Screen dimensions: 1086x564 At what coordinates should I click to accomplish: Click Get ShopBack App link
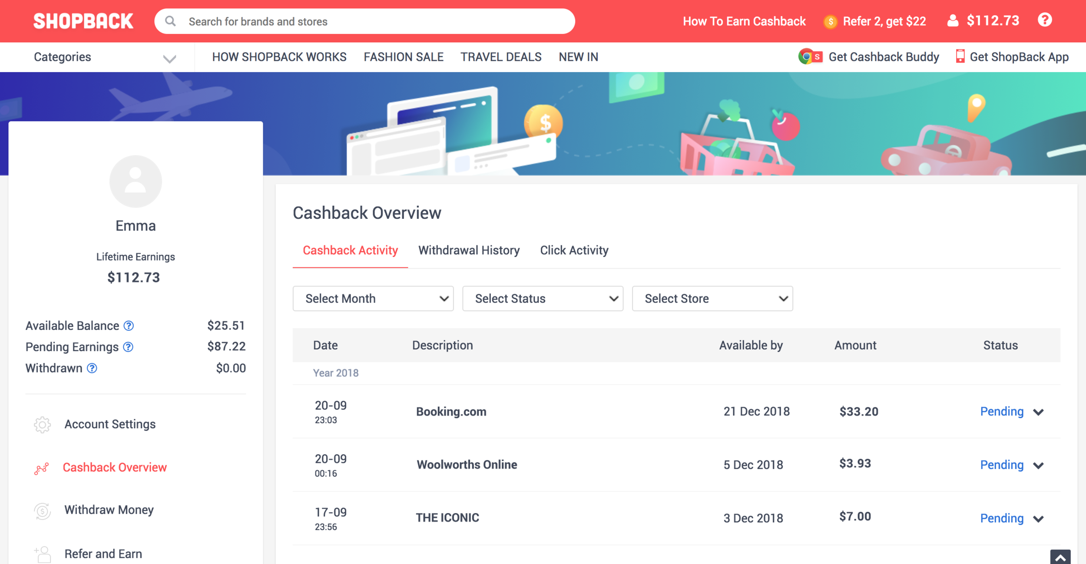pyautogui.click(x=1019, y=57)
